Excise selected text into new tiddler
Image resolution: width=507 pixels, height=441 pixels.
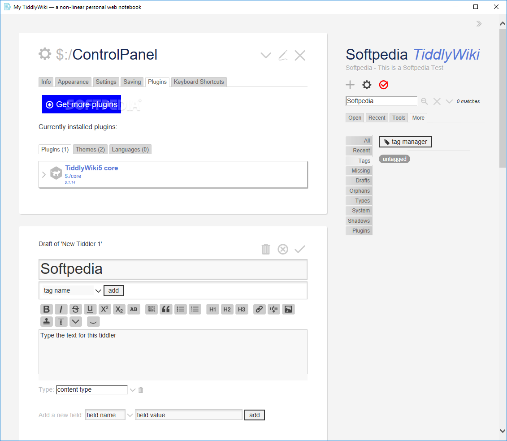pos(274,309)
